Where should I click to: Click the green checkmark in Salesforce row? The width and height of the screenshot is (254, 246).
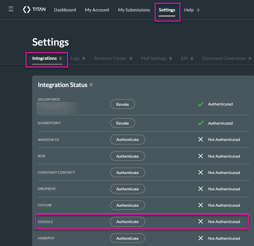[201, 104]
